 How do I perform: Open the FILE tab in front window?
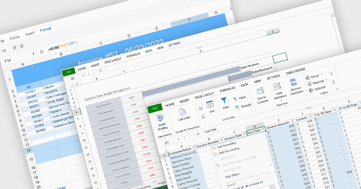coord(155,108)
